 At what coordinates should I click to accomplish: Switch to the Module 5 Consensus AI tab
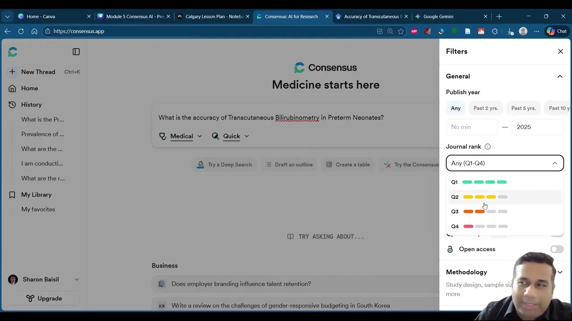click(x=133, y=16)
